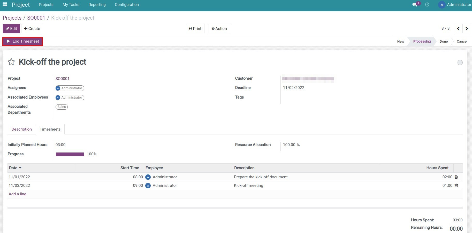Delete the Kick-off meeting timesheet line
This screenshot has width=472, height=233.
click(x=456, y=186)
